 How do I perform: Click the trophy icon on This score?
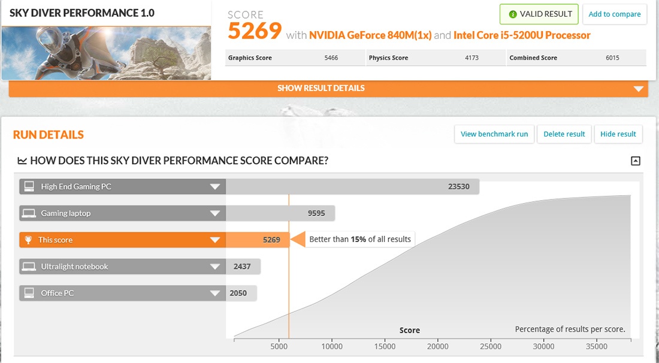coord(28,240)
